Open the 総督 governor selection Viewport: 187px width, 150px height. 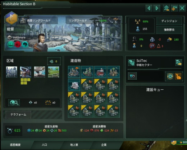10,29
